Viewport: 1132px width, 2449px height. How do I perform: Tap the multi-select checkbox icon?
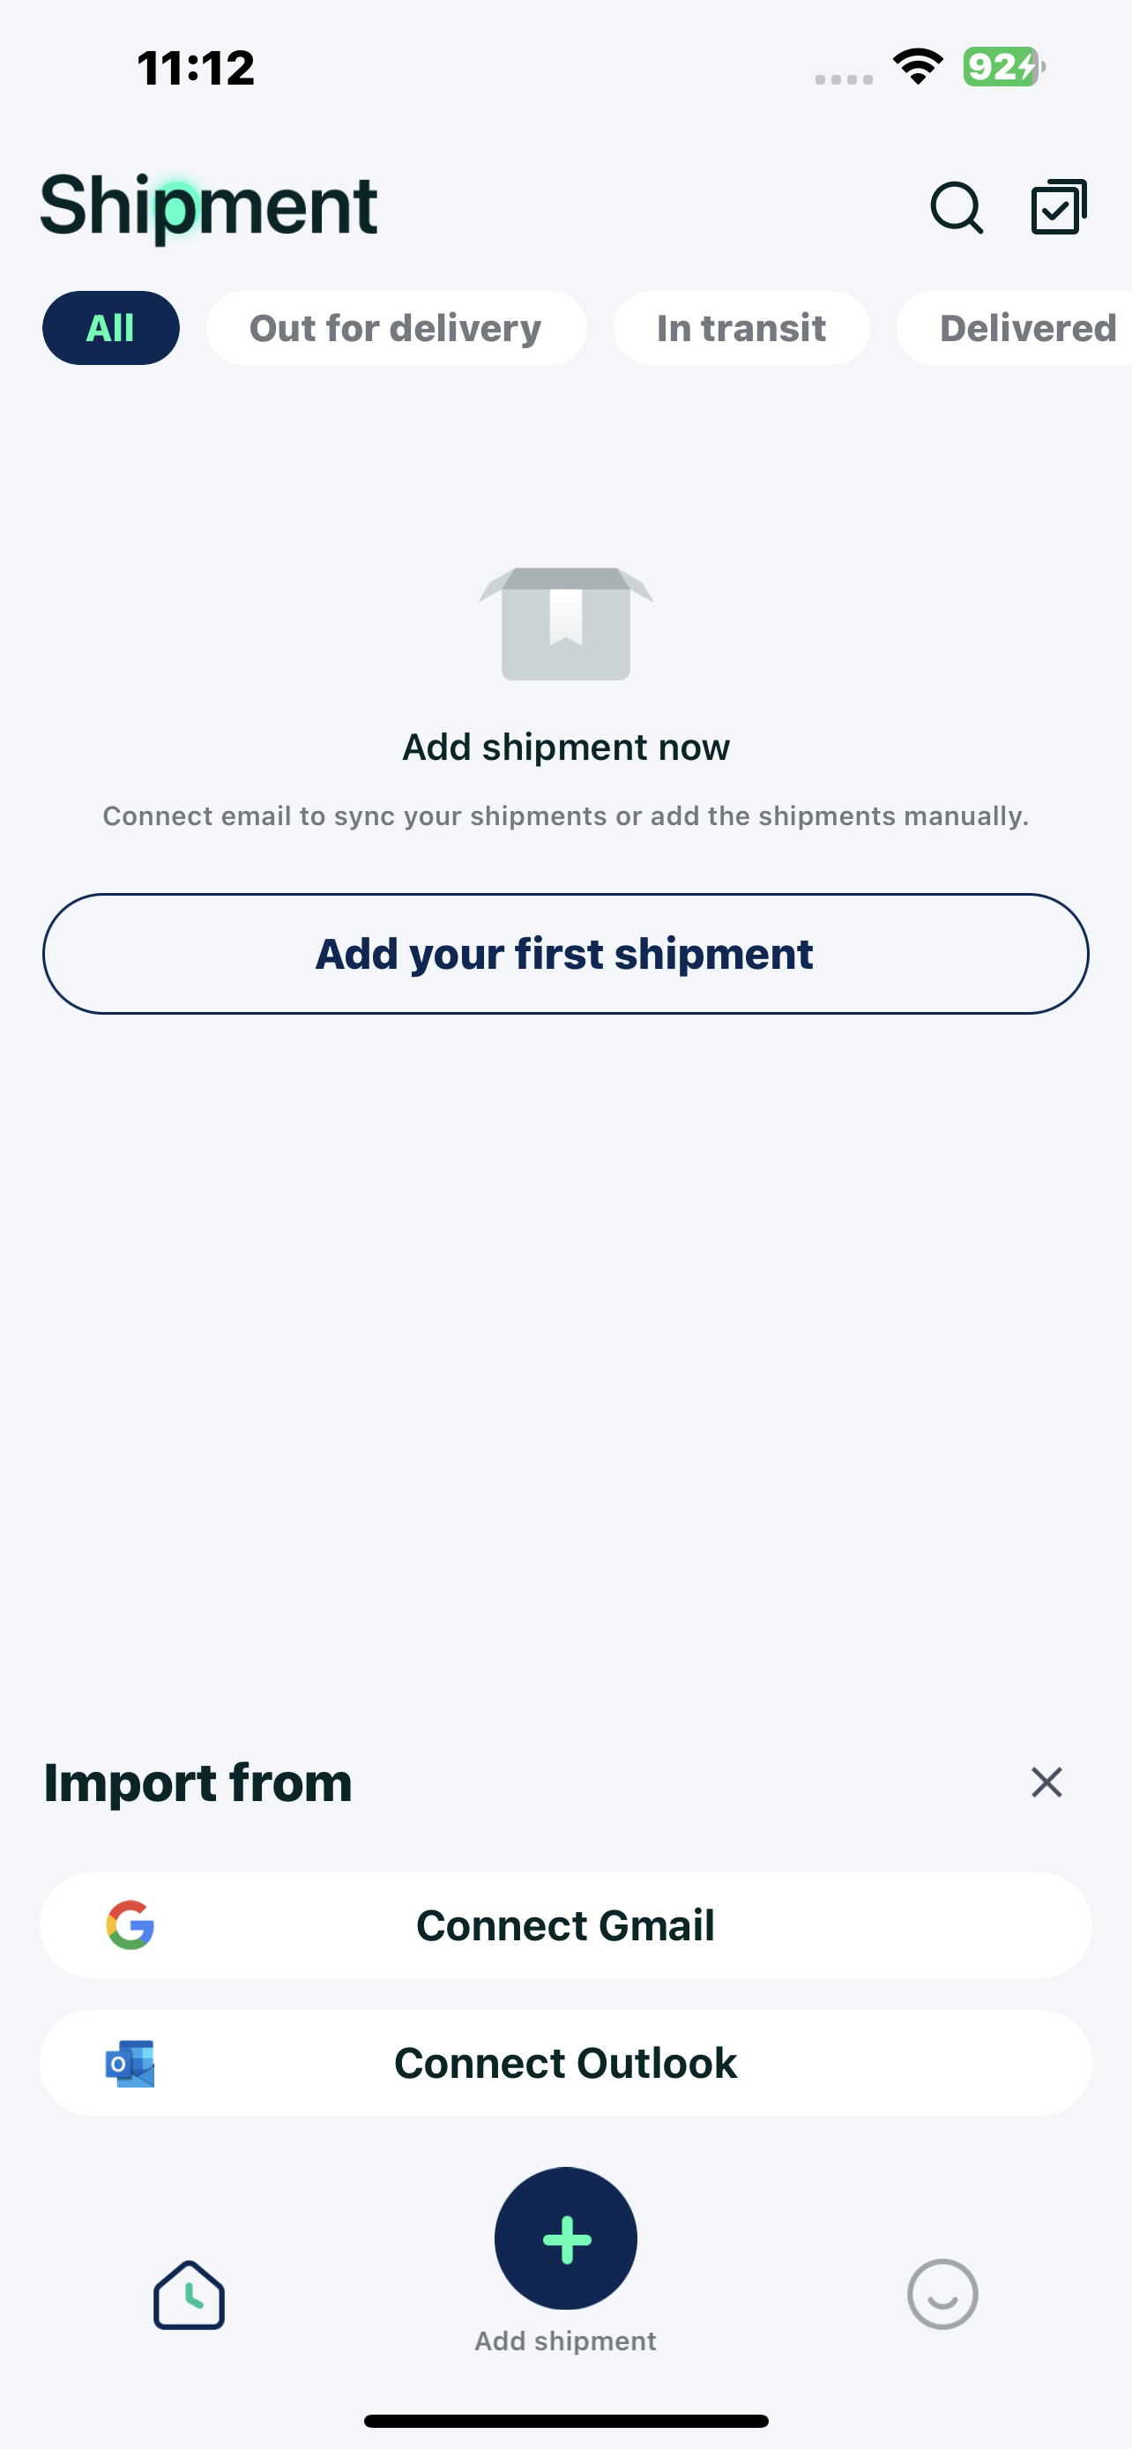click(1059, 207)
